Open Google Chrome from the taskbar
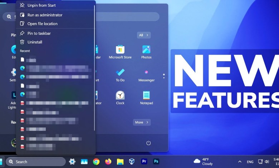279x168 pixels. tap(96, 162)
